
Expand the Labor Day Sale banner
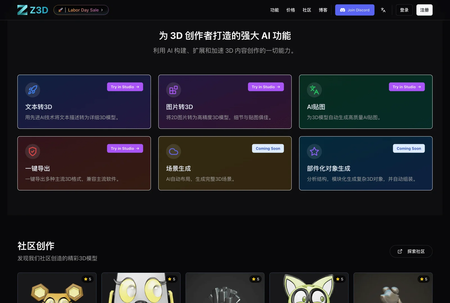tap(81, 10)
